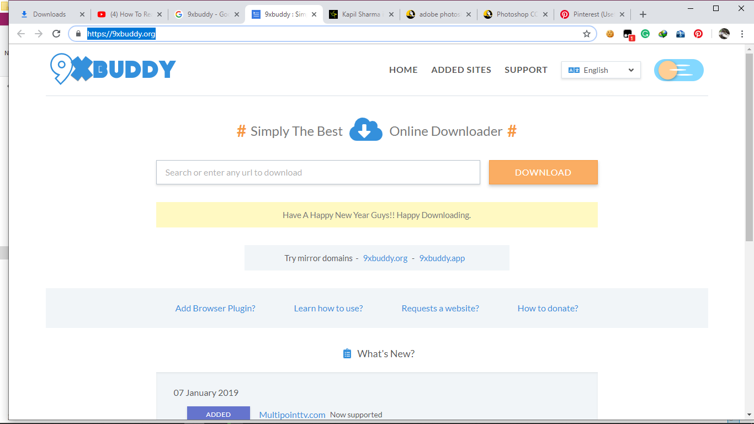Image resolution: width=754 pixels, height=424 pixels.
Task: Open How to donate link
Action: pyautogui.click(x=548, y=309)
